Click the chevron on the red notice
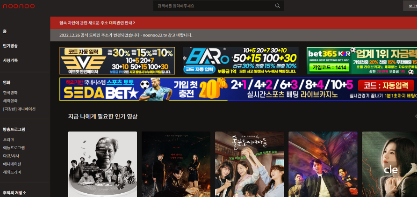The image size is (417, 197). 134,22
